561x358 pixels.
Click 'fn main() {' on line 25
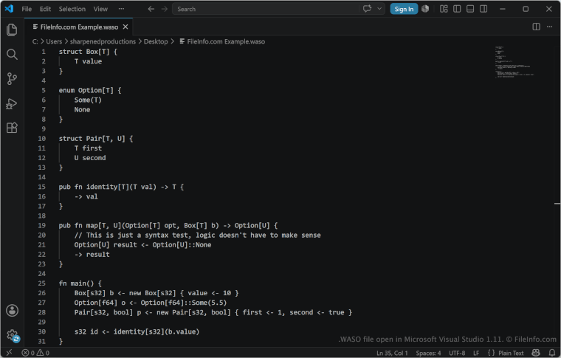coord(80,283)
